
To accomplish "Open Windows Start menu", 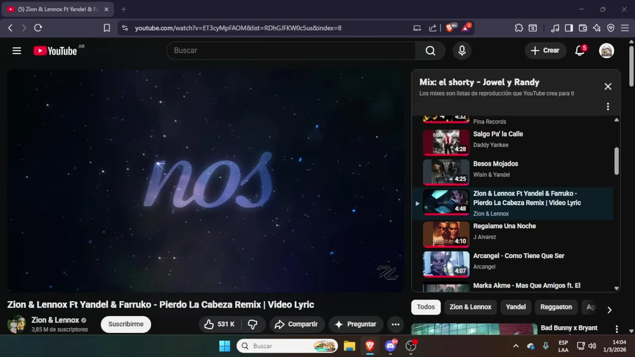I will [225, 346].
